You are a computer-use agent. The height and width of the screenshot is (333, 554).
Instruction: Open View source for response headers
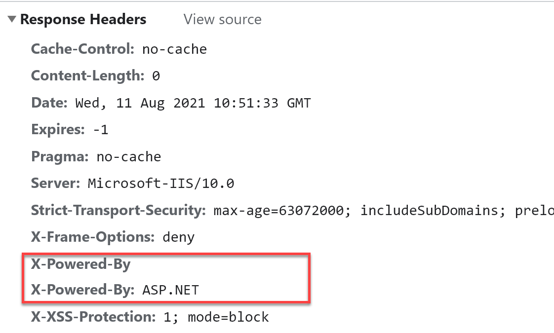(x=222, y=19)
